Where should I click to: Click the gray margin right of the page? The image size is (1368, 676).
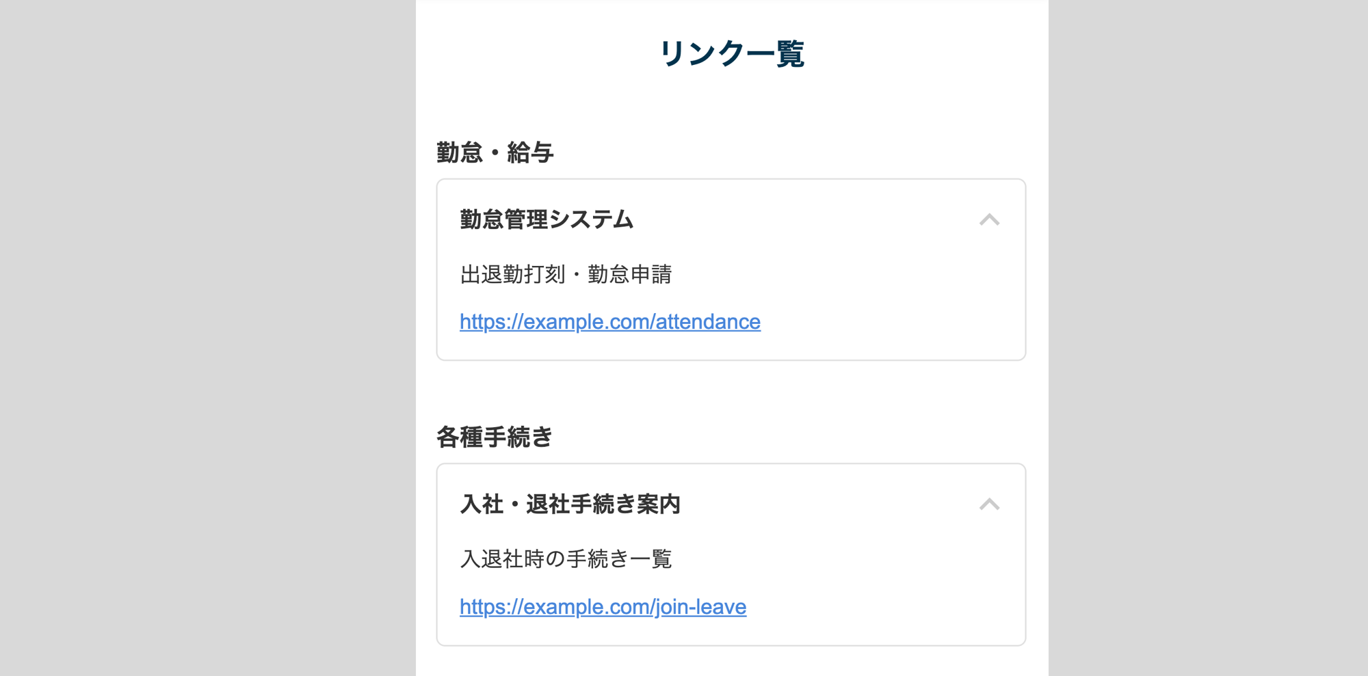[x=1208, y=342]
